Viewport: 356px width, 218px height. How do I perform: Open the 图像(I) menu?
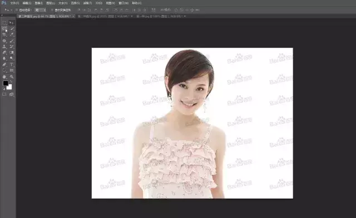coord(39,3)
